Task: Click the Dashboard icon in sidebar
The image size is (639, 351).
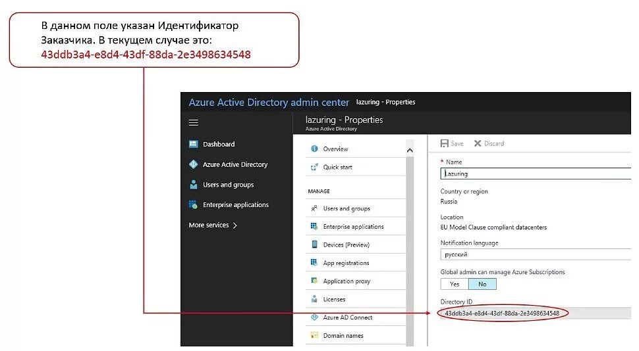Action: (x=194, y=144)
